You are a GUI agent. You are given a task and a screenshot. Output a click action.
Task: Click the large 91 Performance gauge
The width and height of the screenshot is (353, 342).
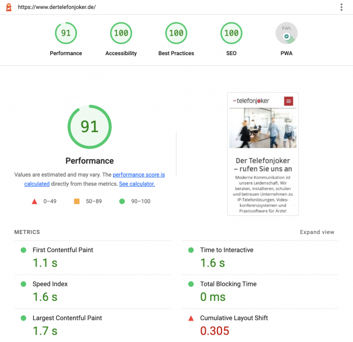pos(89,127)
